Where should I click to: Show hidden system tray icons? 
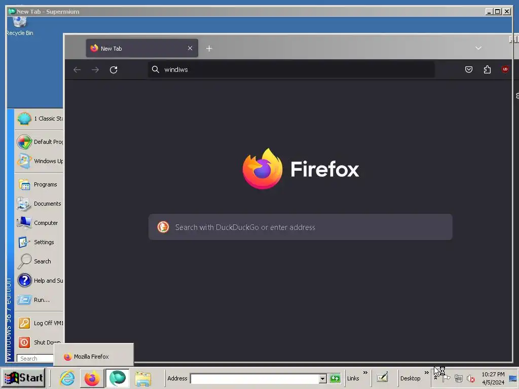click(435, 378)
